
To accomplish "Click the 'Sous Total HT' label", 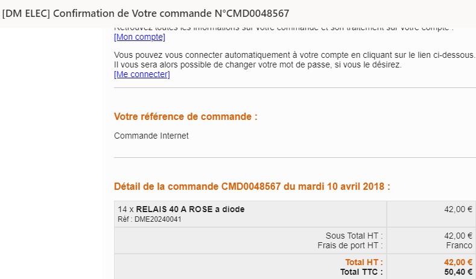I will [x=354, y=236].
